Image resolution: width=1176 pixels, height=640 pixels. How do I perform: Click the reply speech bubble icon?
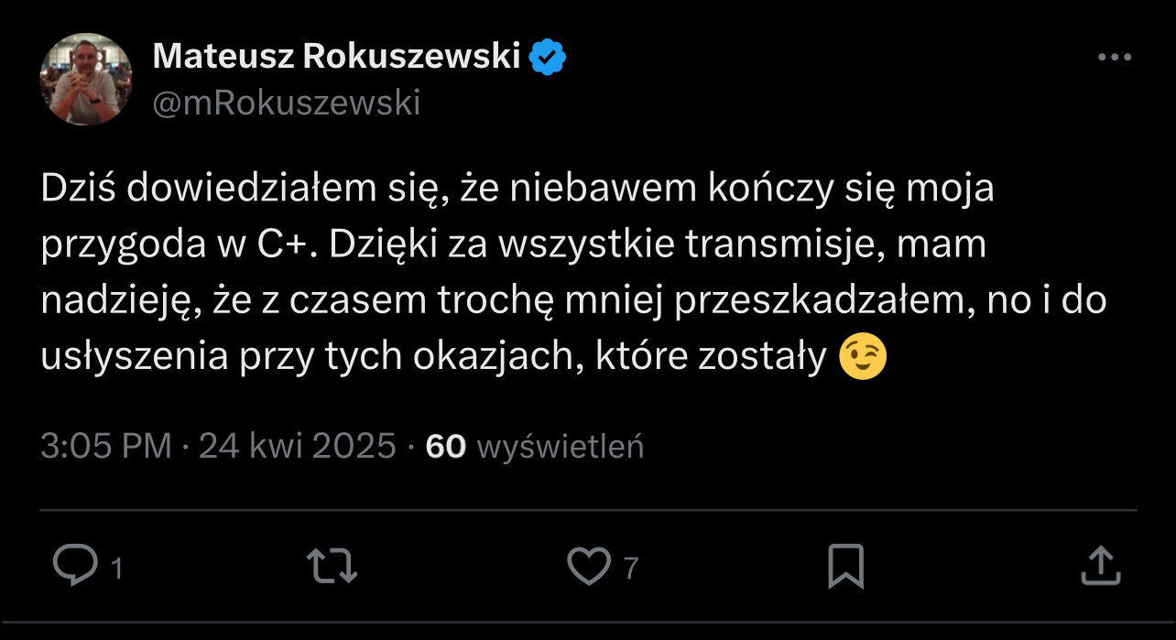[x=75, y=566]
